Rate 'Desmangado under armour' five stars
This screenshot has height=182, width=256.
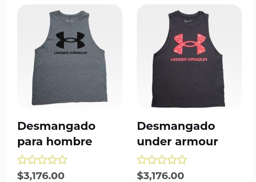(182, 160)
